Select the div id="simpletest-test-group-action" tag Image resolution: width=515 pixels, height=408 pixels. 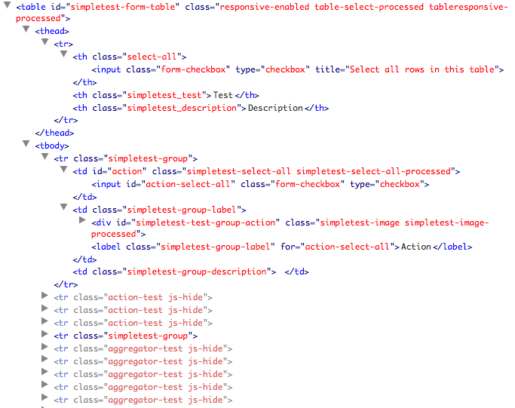coord(290,229)
